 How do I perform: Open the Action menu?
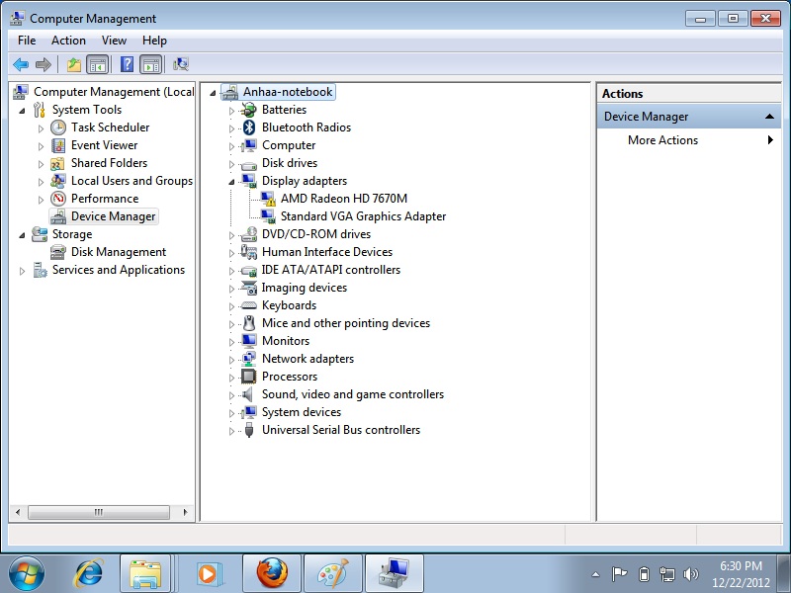pyautogui.click(x=68, y=41)
